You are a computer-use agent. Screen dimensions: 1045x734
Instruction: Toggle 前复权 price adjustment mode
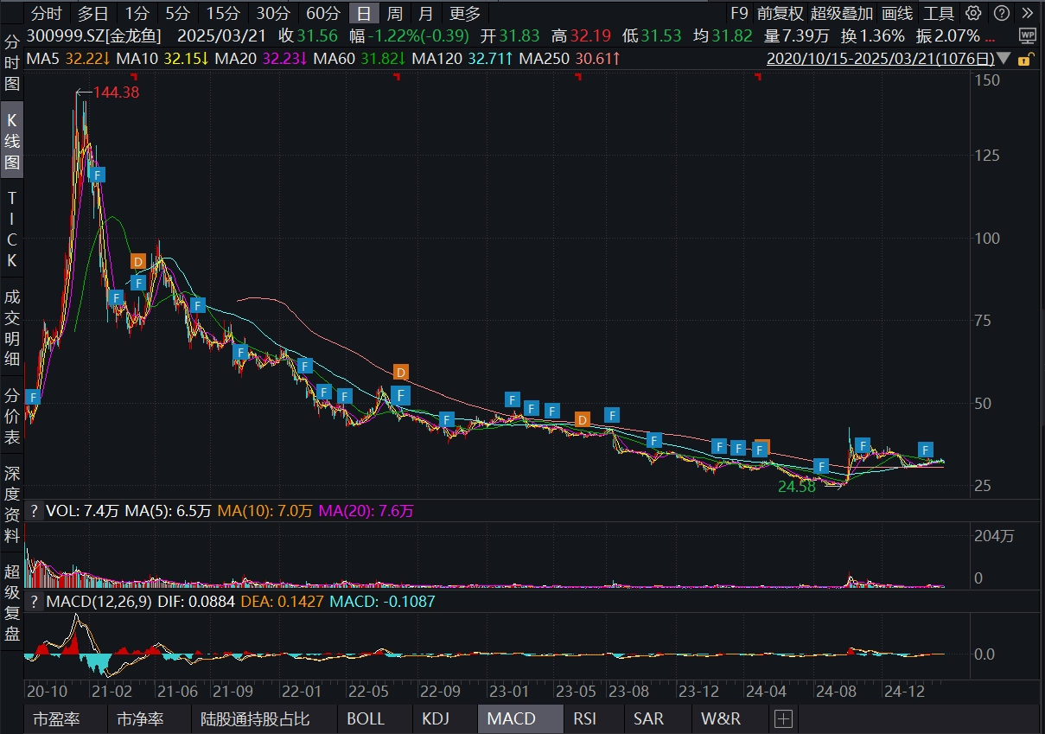(781, 13)
